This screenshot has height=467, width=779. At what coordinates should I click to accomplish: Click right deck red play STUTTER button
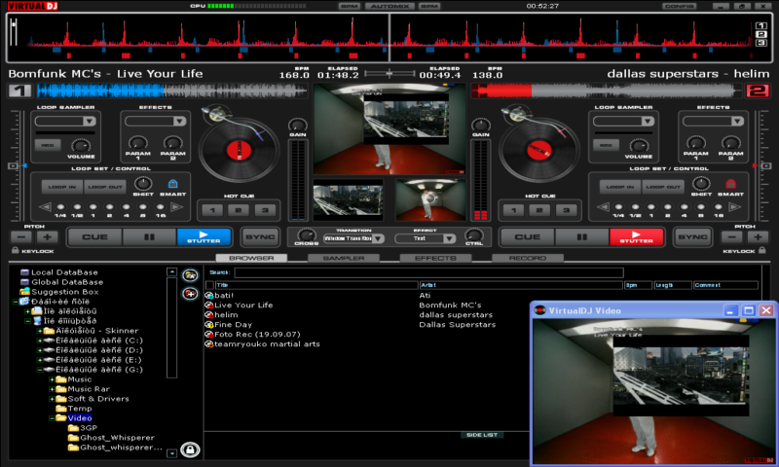pyautogui.click(x=636, y=236)
